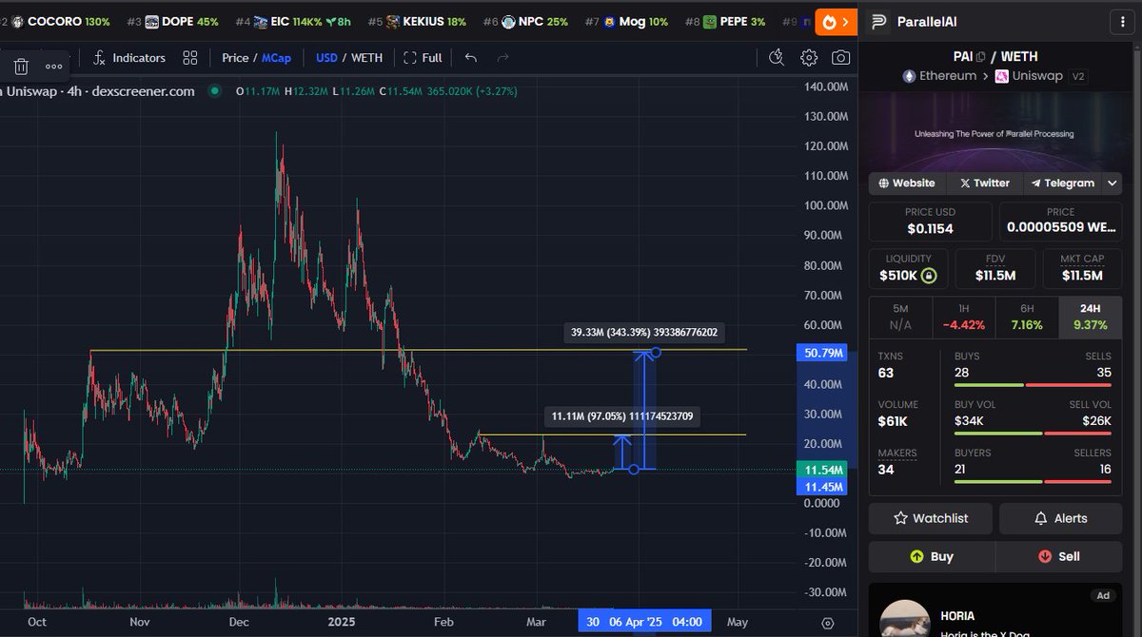Image resolution: width=1142 pixels, height=637 pixels.
Task: Click the Sell button
Action: pos(1058,556)
